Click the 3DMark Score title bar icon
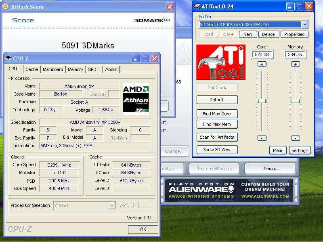The image size is (323, 242). tap(5, 6)
